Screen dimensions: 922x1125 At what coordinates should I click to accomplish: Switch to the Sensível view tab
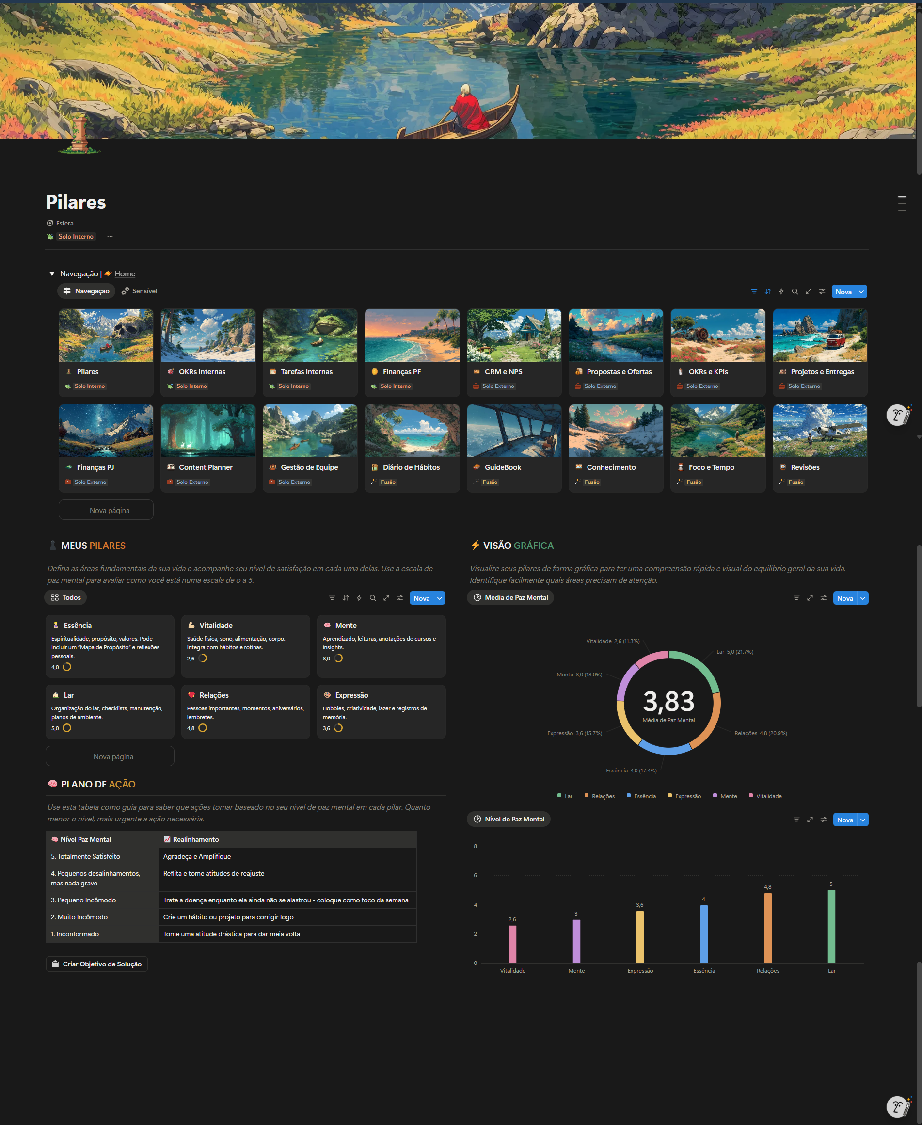[x=139, y=291]
